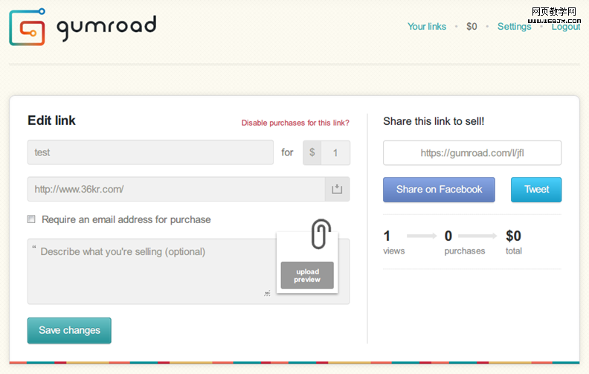589x374 pixels.
Task: Click the description box resize handle
Action: (x=267, y=294)
